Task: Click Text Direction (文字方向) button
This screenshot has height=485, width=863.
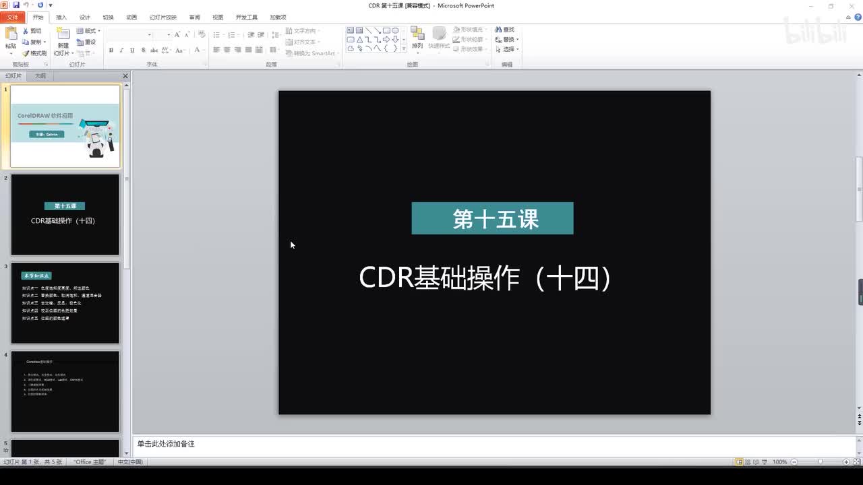Action: (301, 31)
